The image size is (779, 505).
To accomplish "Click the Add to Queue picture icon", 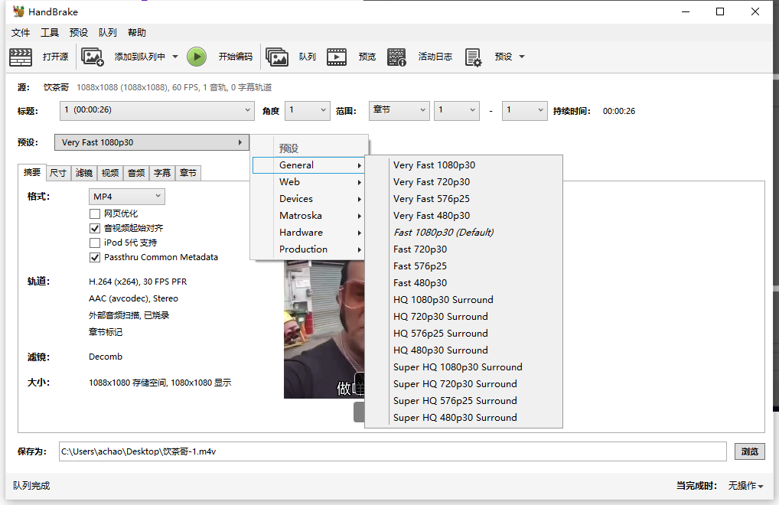I will click(x=93, y=57).
